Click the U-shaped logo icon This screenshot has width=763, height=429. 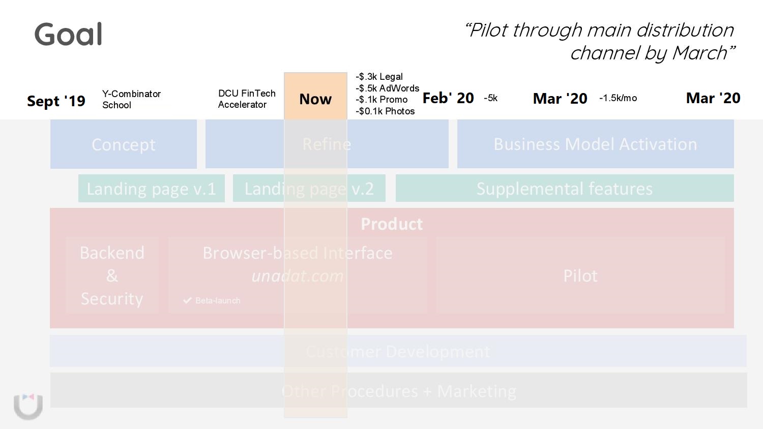(x=28, y=407)
